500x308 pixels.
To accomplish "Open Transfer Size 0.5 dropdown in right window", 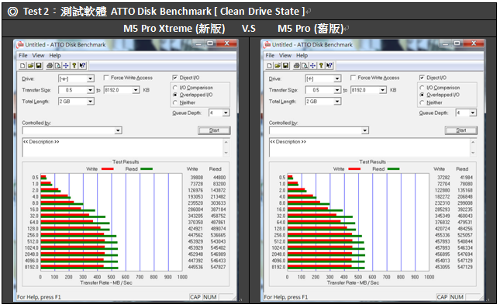I will [x=337, y=90].
